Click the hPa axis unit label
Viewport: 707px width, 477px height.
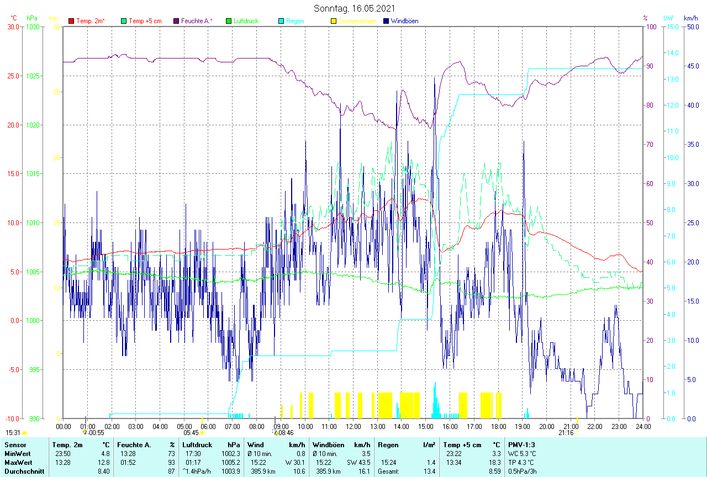tap(31, 18)
